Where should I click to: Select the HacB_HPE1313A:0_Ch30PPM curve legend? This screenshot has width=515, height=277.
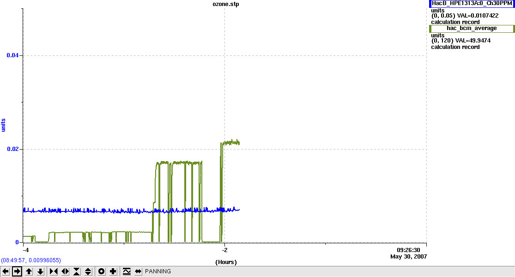472,3
